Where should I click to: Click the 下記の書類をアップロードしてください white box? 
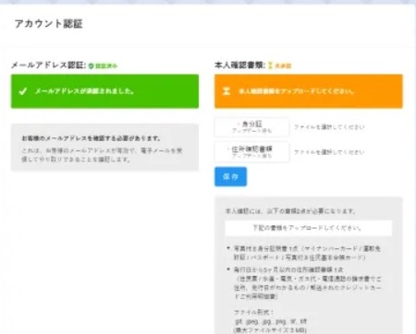309,228
